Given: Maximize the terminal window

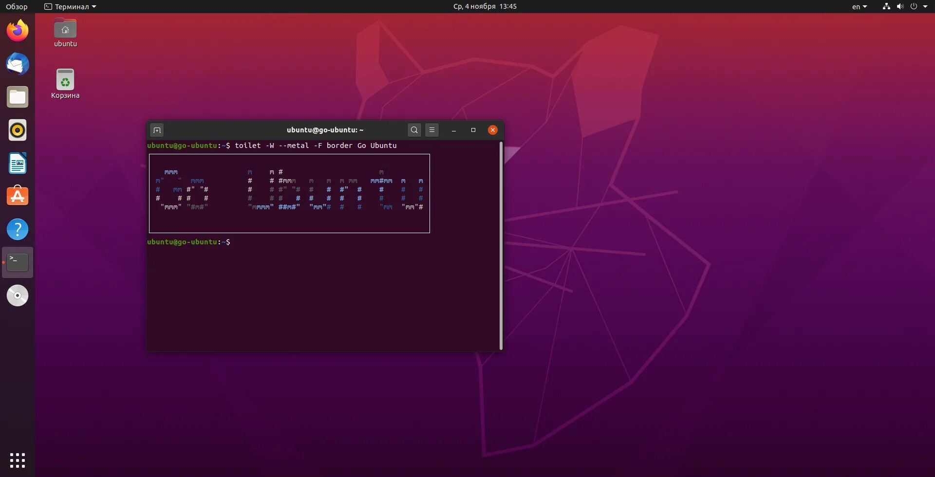Looking at the screenshot, I should (x=473, y=130).
